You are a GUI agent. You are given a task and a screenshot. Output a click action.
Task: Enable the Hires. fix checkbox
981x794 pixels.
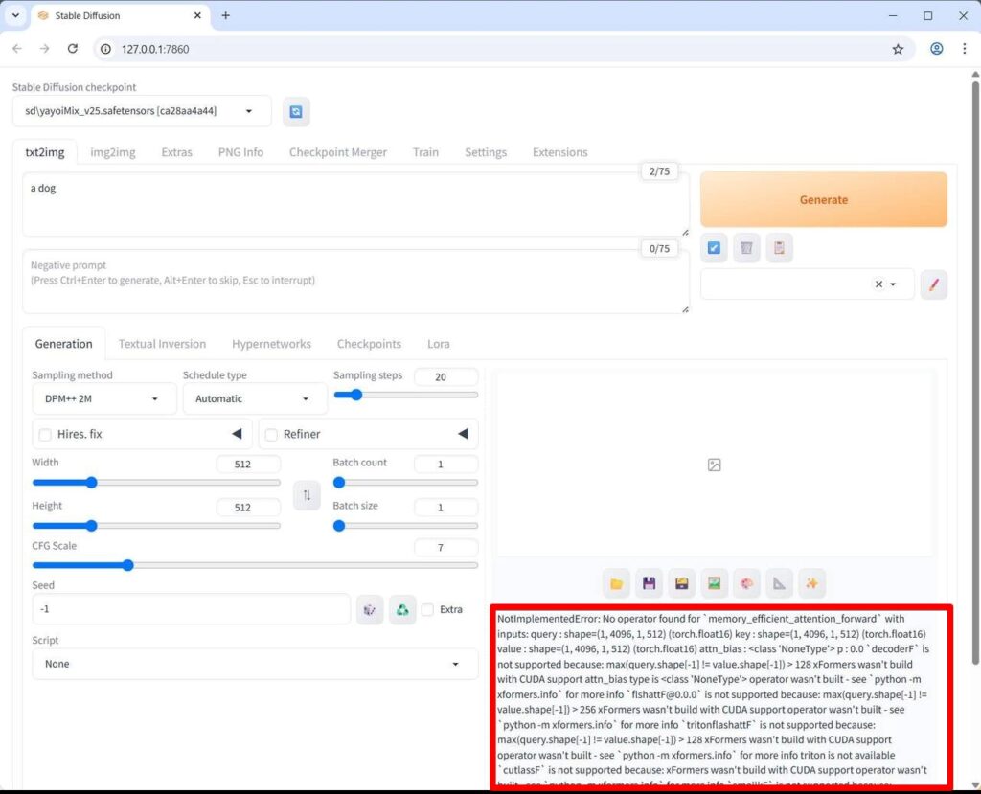pyautogui.click(x=44, y=434)
